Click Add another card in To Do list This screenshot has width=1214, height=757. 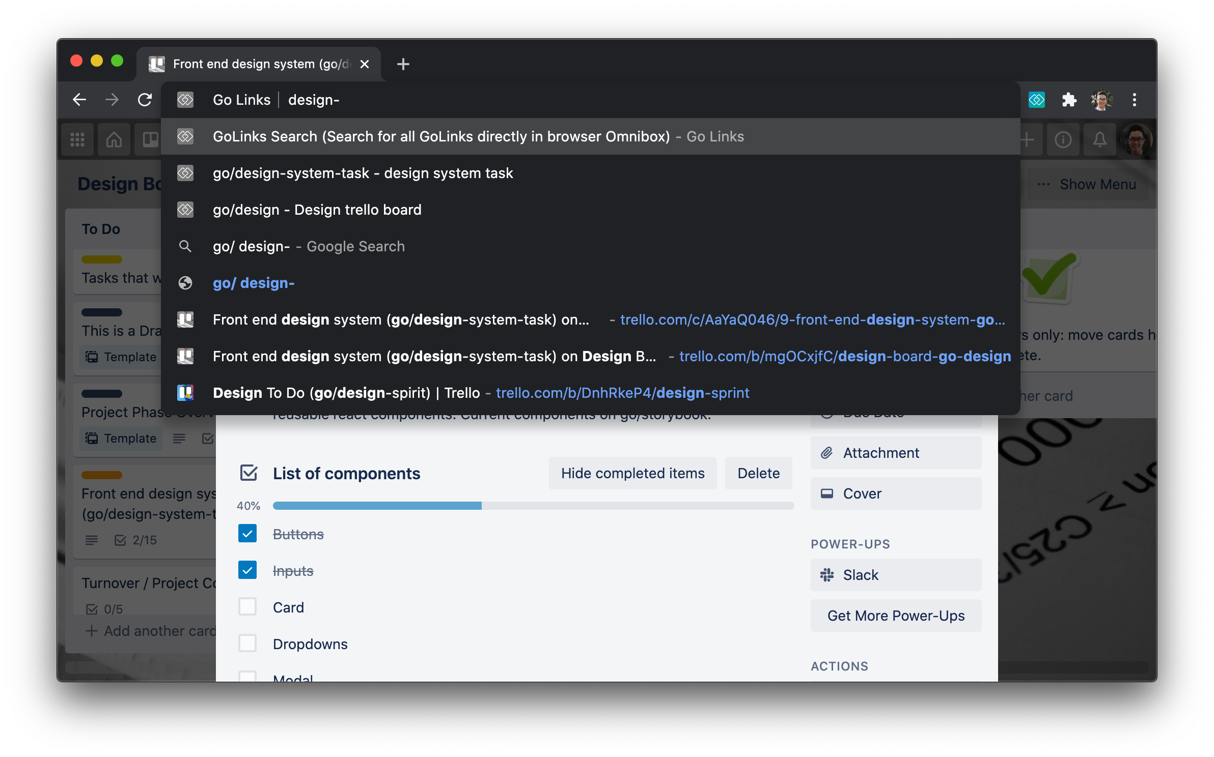point(151,631)
